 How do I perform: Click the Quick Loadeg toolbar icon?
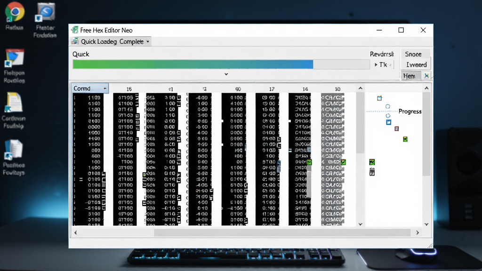75,41
